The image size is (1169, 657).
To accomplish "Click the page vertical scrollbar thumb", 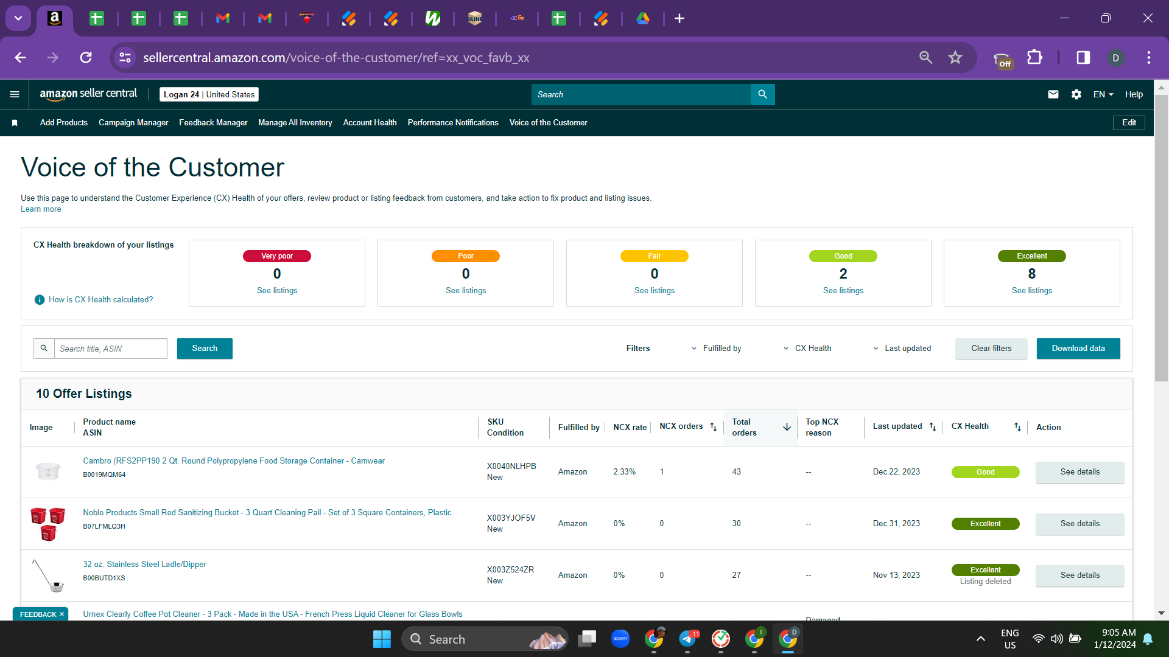I will 1161,237.
